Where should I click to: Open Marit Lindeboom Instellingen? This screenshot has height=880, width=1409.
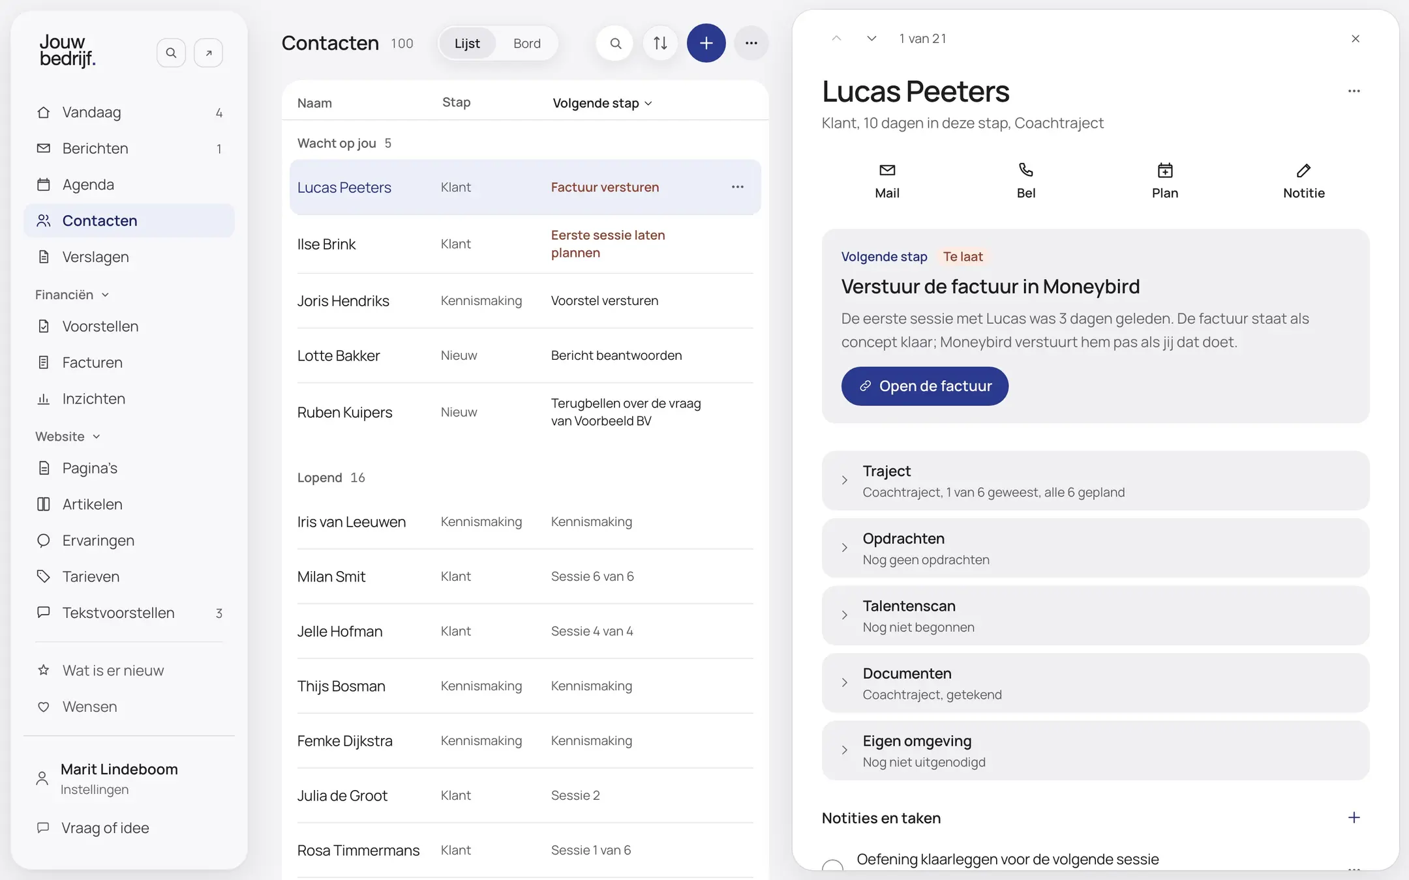click(x=129, y=778)
